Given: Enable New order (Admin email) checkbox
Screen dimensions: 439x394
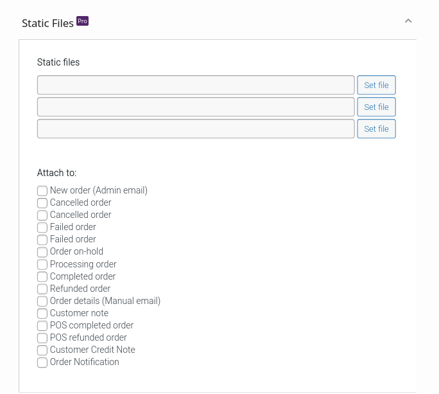Looking at the screenshot, I should pos(42,191).
